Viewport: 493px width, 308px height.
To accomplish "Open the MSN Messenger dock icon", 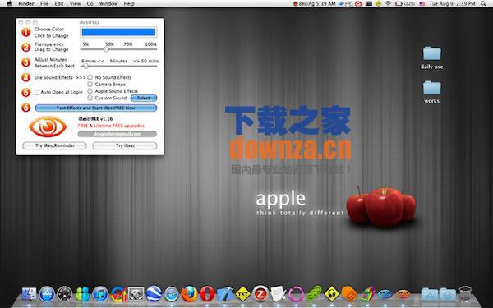I will [x=83, y=295].
